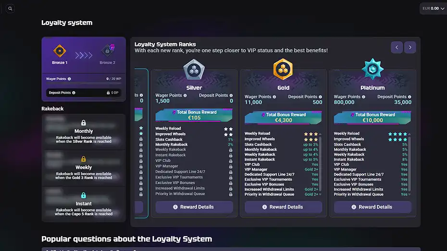Click Silver Total Bonus Reward €105 banner
The image size is (447, 251).
click(x=194, y=115)
